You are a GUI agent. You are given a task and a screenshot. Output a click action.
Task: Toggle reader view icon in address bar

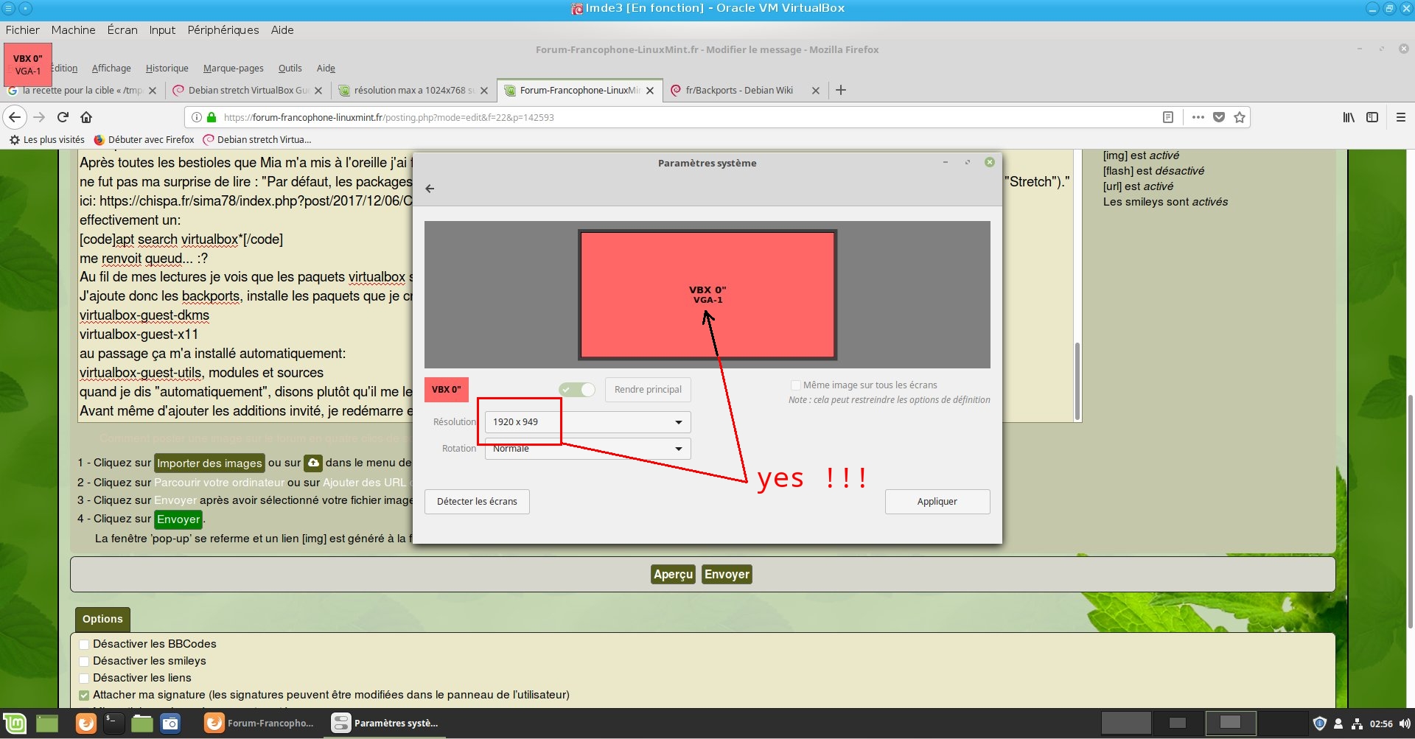[1168, 117]
